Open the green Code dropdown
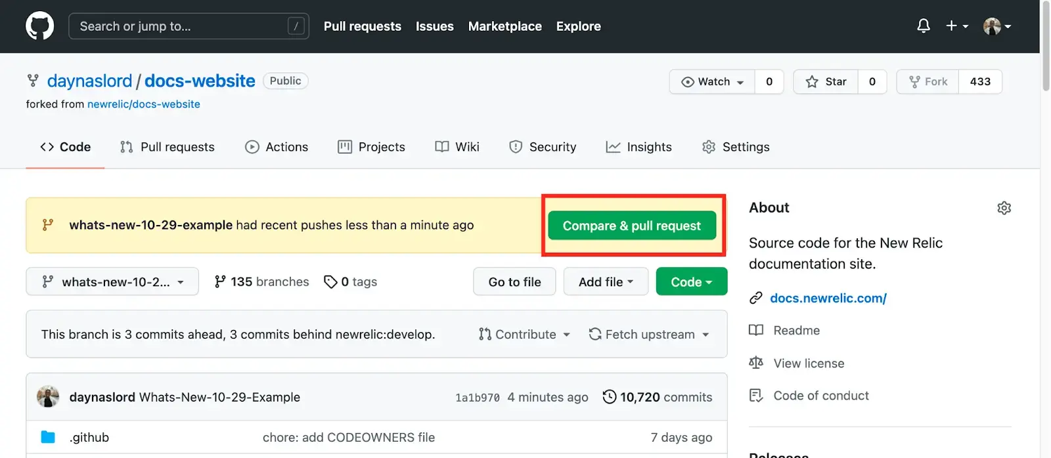Image resolution: width=1051 pixels, height=458 pixels. [x=691, y=281]
